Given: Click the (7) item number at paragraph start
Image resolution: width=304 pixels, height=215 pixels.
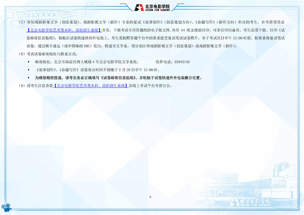Looking at the screenshot, I should point(22,22).
